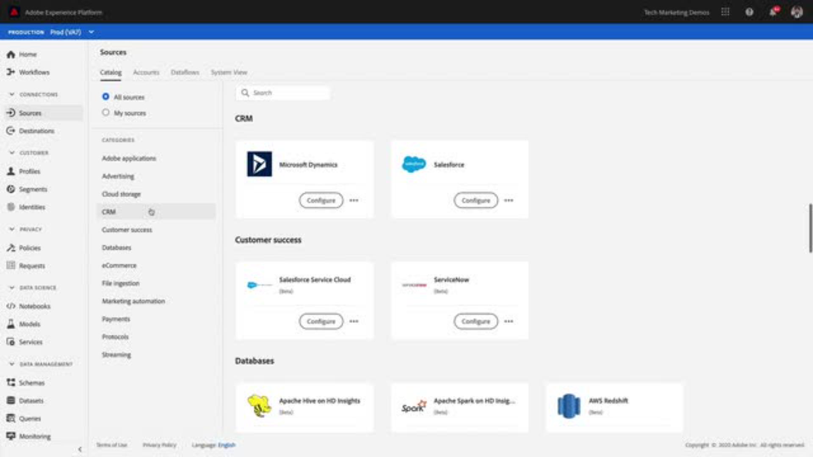This screenshot has height=457, width=813.
Task: Switch to the Accounts tab
Action: pyautogui.click(x=146, y=72)
